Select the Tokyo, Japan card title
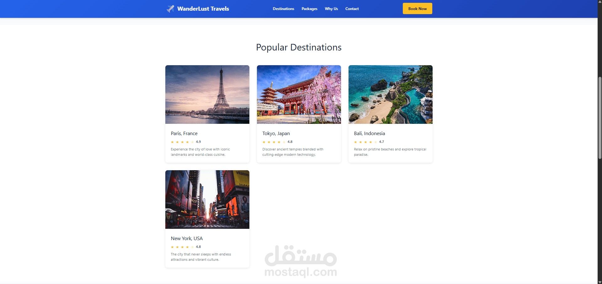 (276, 134)
